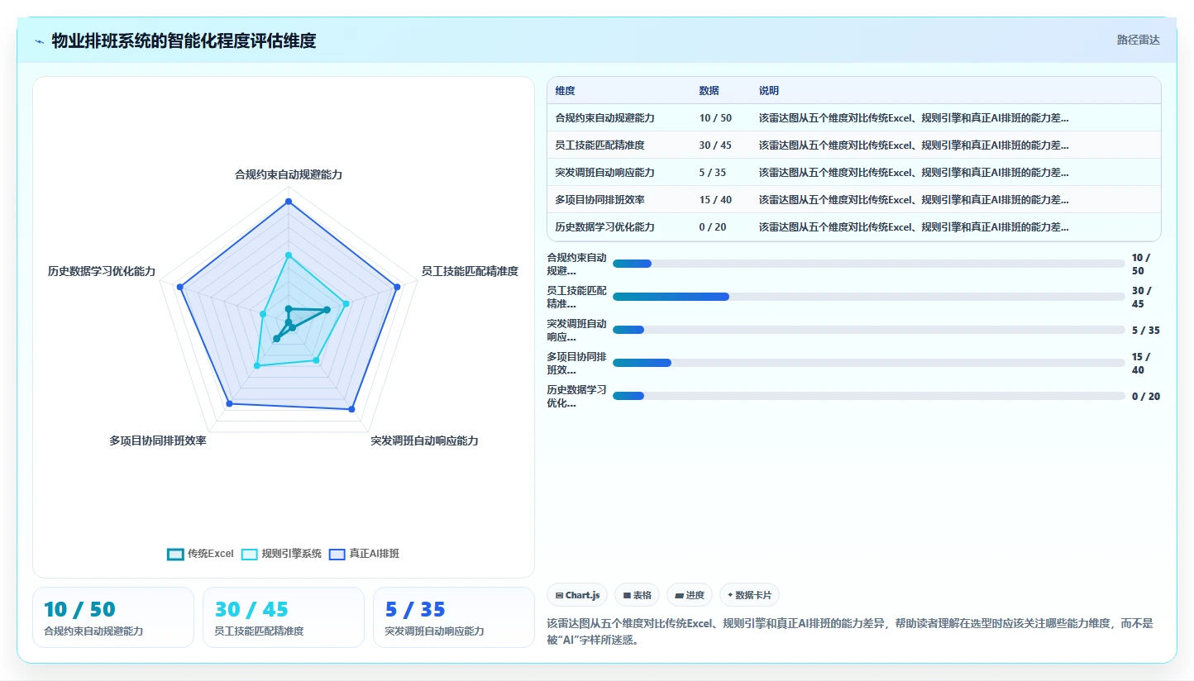Select the 表格 tag chip
Screen dimensions: 1194x681
pos(637,595)
